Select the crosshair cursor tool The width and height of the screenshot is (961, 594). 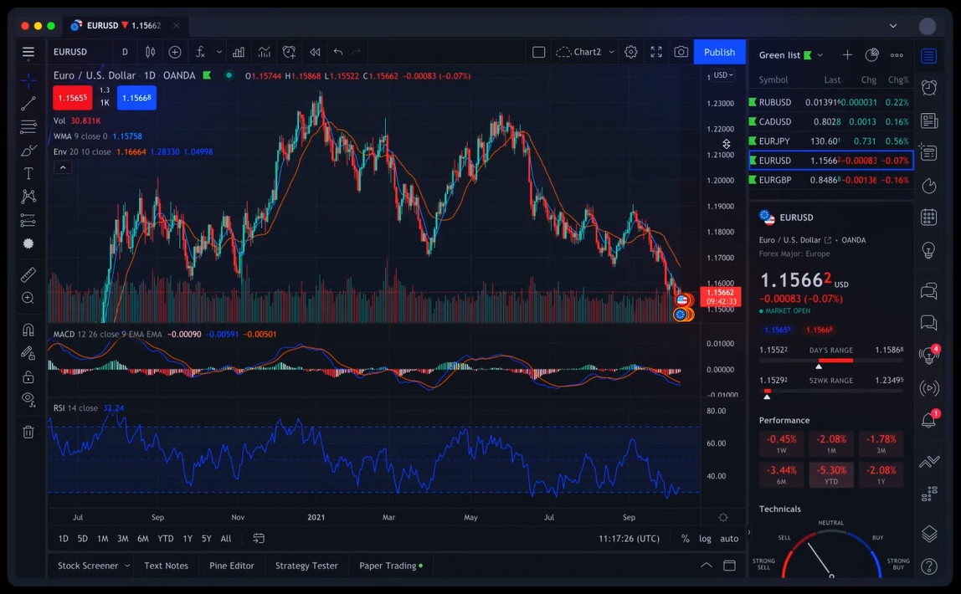pos(28,80)
